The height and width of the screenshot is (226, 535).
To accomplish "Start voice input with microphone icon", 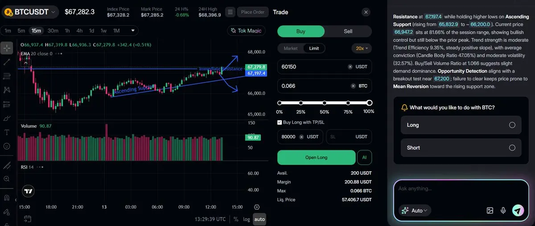I will pos(503,210).
